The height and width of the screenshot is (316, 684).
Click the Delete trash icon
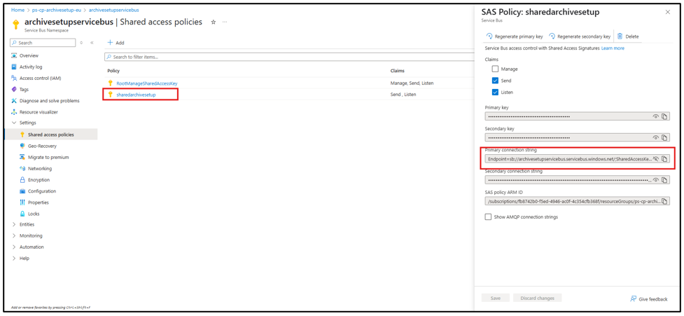[620, 36]
